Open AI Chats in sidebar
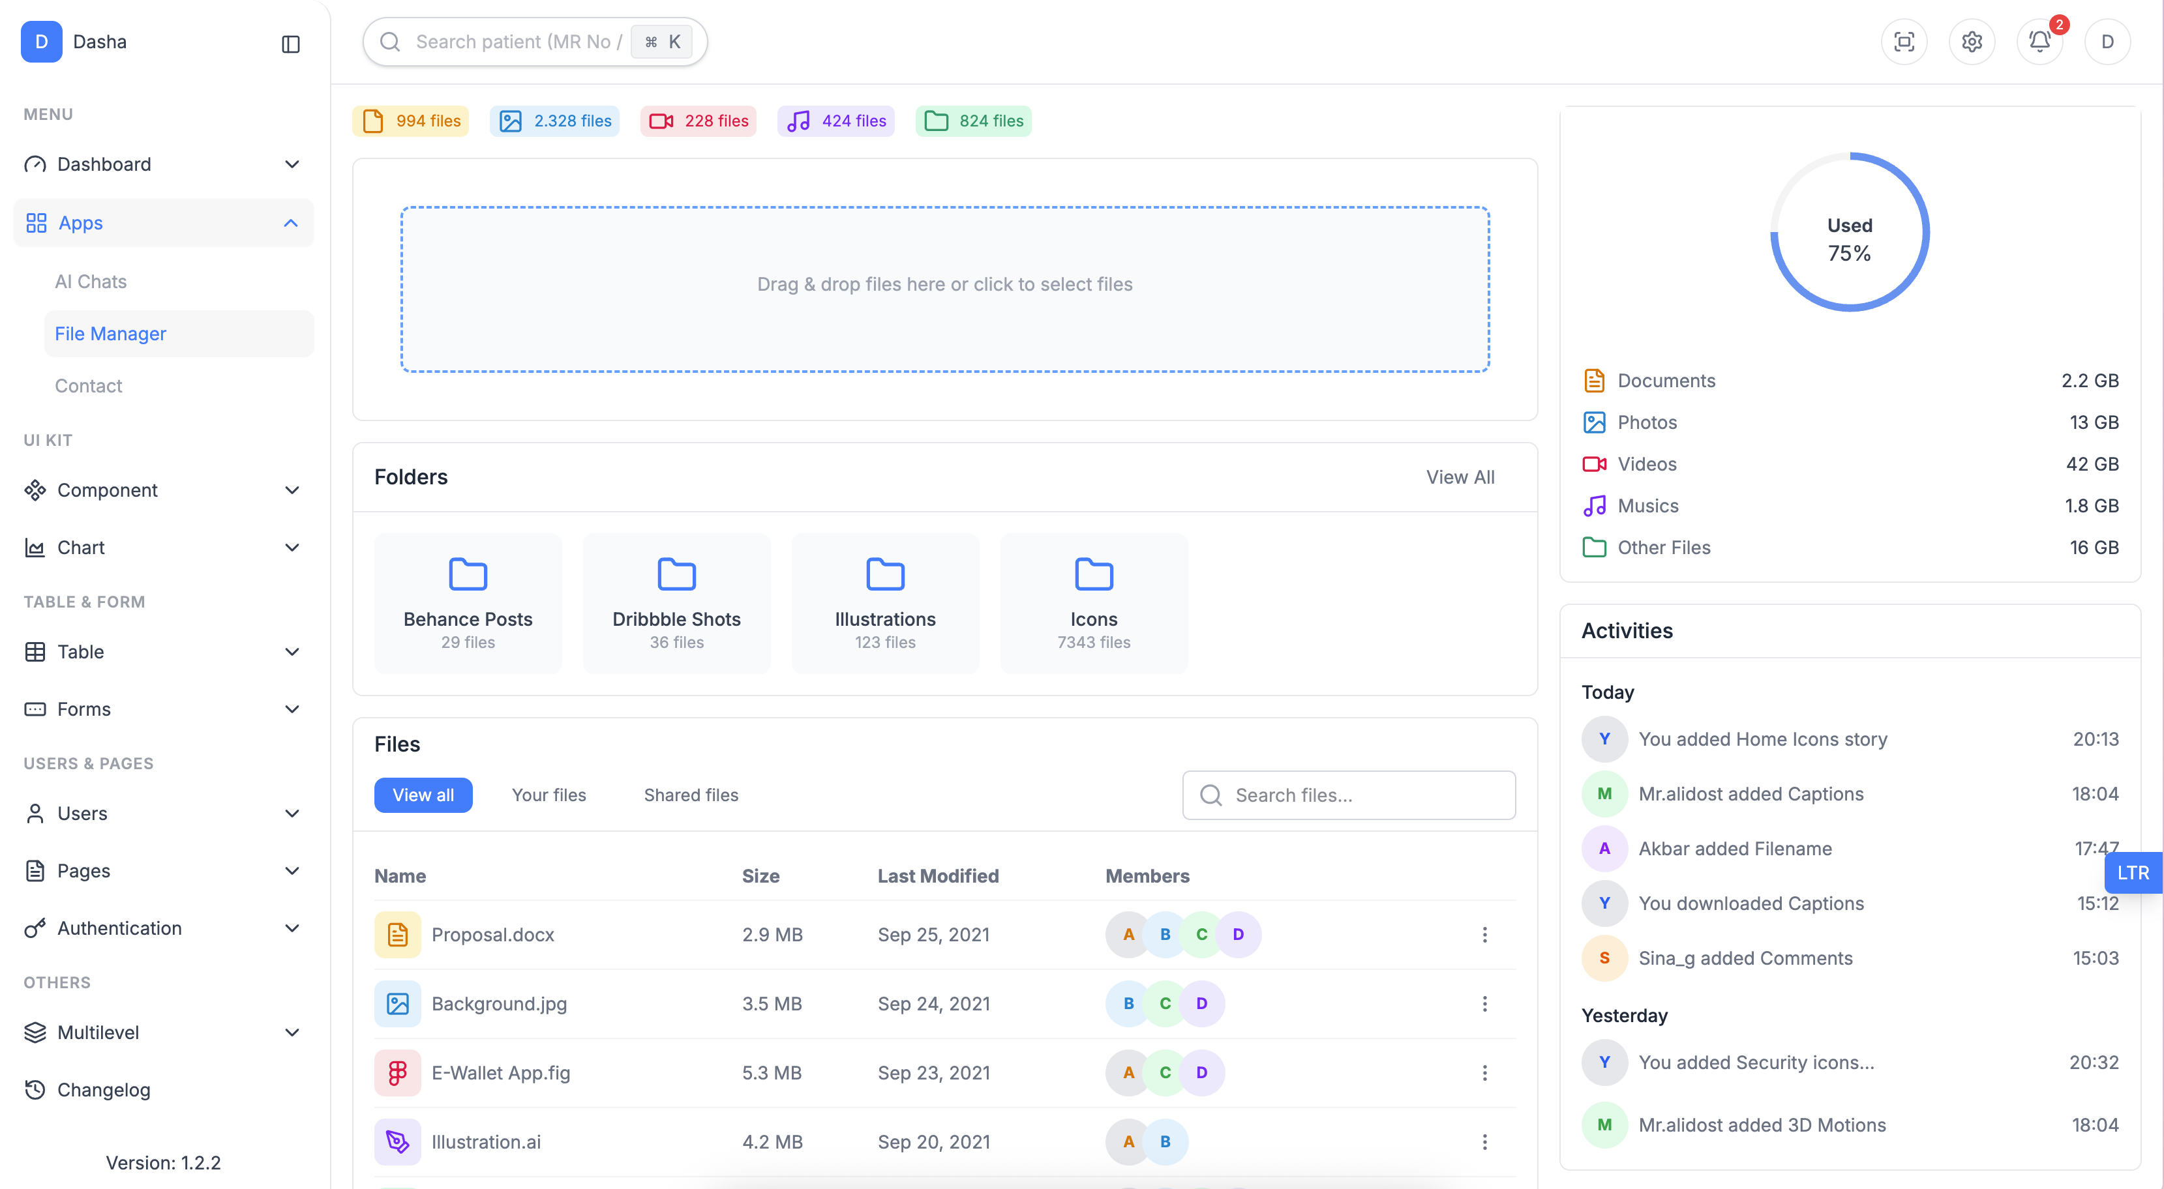 [91, 282]
